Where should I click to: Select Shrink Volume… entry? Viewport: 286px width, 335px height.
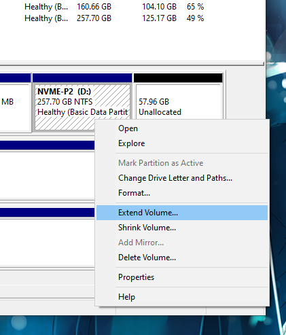pos(182,228)
